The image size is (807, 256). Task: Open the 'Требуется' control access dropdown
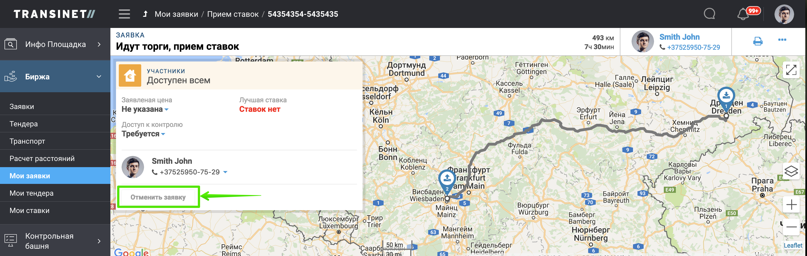click(143, 134)
